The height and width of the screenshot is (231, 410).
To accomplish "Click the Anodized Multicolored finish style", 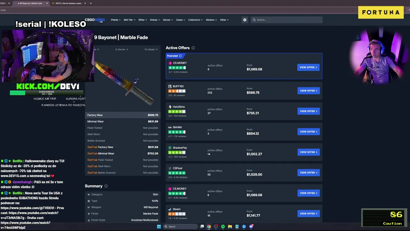I will [x=144, y=220].
